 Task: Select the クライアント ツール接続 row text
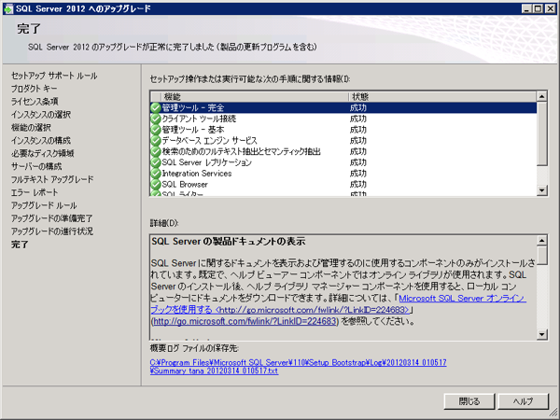[x=199, y=119]
